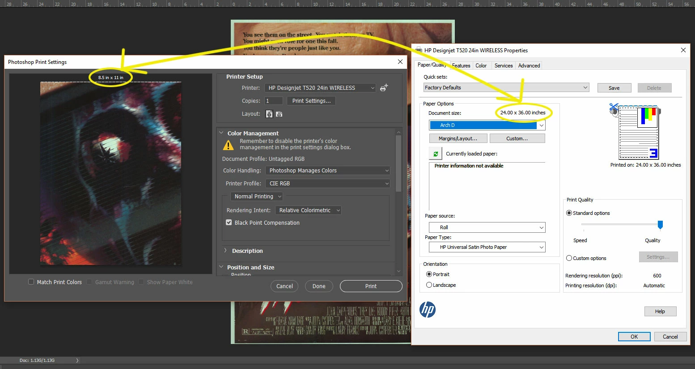Click Cancel in HP Properties dialog
695x369 pixels.
tap(670, 337)
